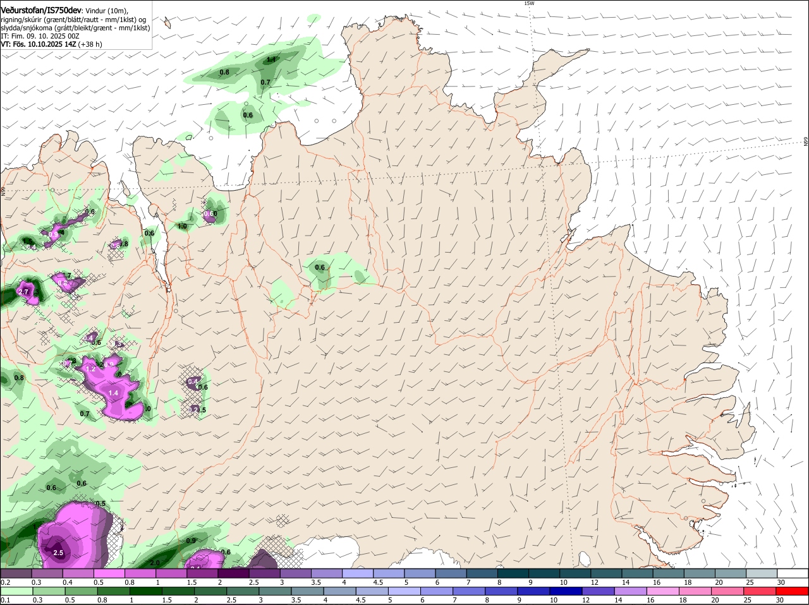The image size is (809, 605).
Task: Pick the deep blue rain swatch starting at 10
Action: [x=565, y=590]
